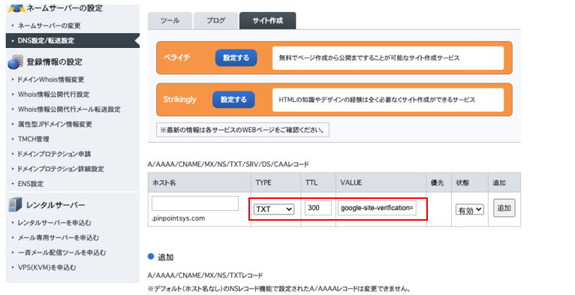Click the name server settings icon
Screen dimensions: 575x295
tap(17, 8)
